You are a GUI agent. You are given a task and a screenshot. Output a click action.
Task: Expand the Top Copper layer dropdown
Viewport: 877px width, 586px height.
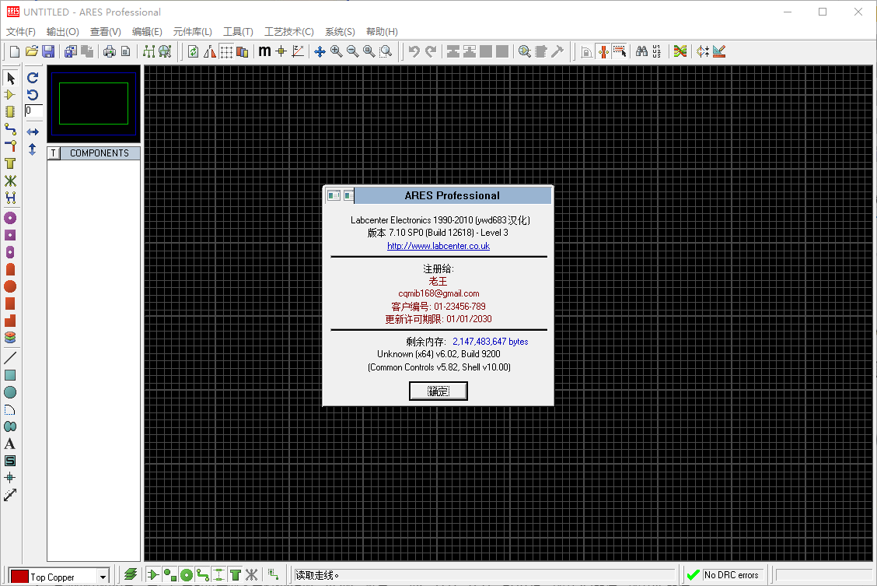click(103, 577)
